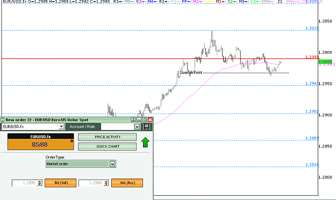Click the roll-up button in order title bar

pyautogui.click(x=133, y=120)
